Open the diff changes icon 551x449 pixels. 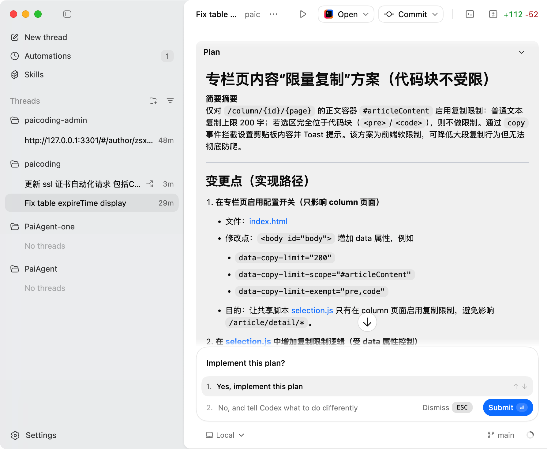(x=493, y=14)
